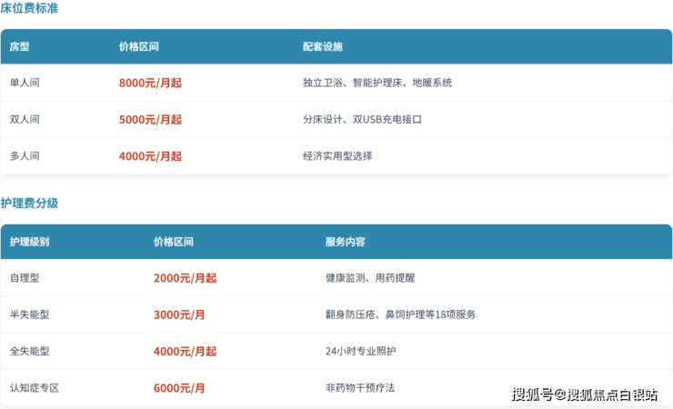Click the 经济实用型选择 description
The image size is (673, 409).
coord(337,156)
